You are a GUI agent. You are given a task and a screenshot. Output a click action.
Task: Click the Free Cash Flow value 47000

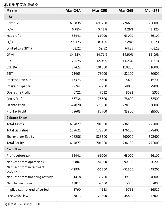pos(155,196)
